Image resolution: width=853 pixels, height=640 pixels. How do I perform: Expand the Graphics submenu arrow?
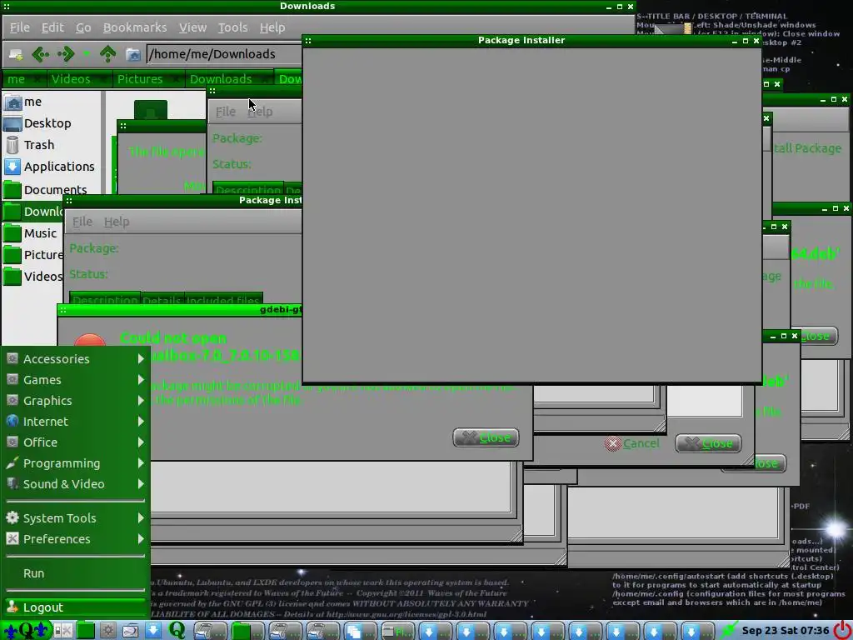click(x=141, y=401)
